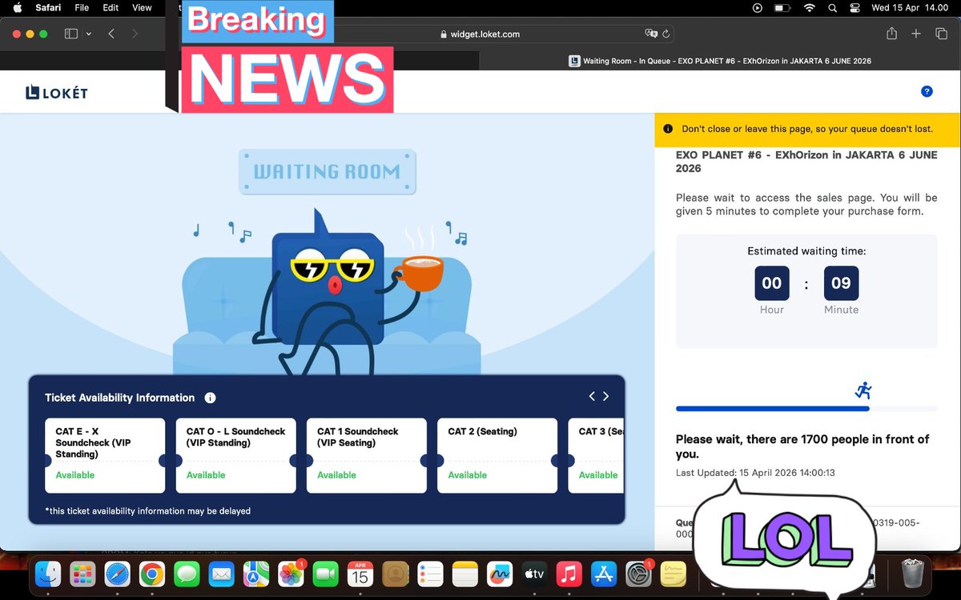
Task: Reload the page in Safari
Action: [666, 34]
